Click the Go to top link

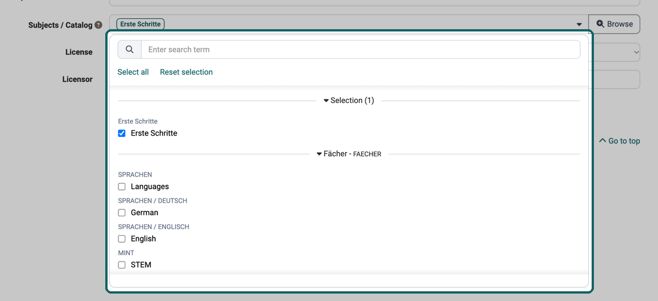coord(620,141)
